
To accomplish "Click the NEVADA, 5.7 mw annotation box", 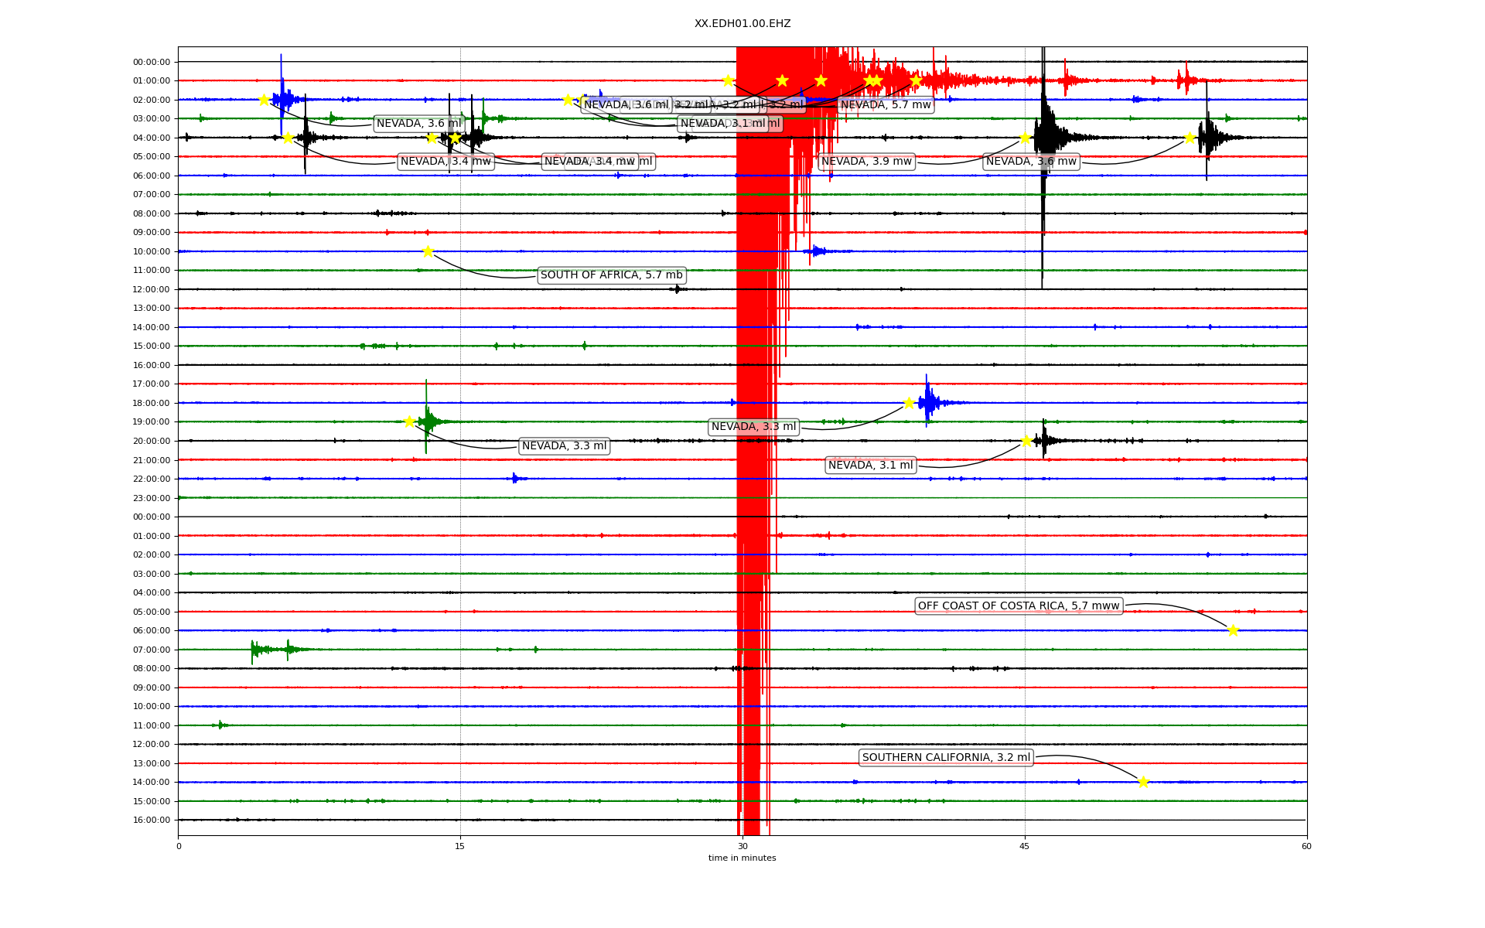I will tap(886, 105).
